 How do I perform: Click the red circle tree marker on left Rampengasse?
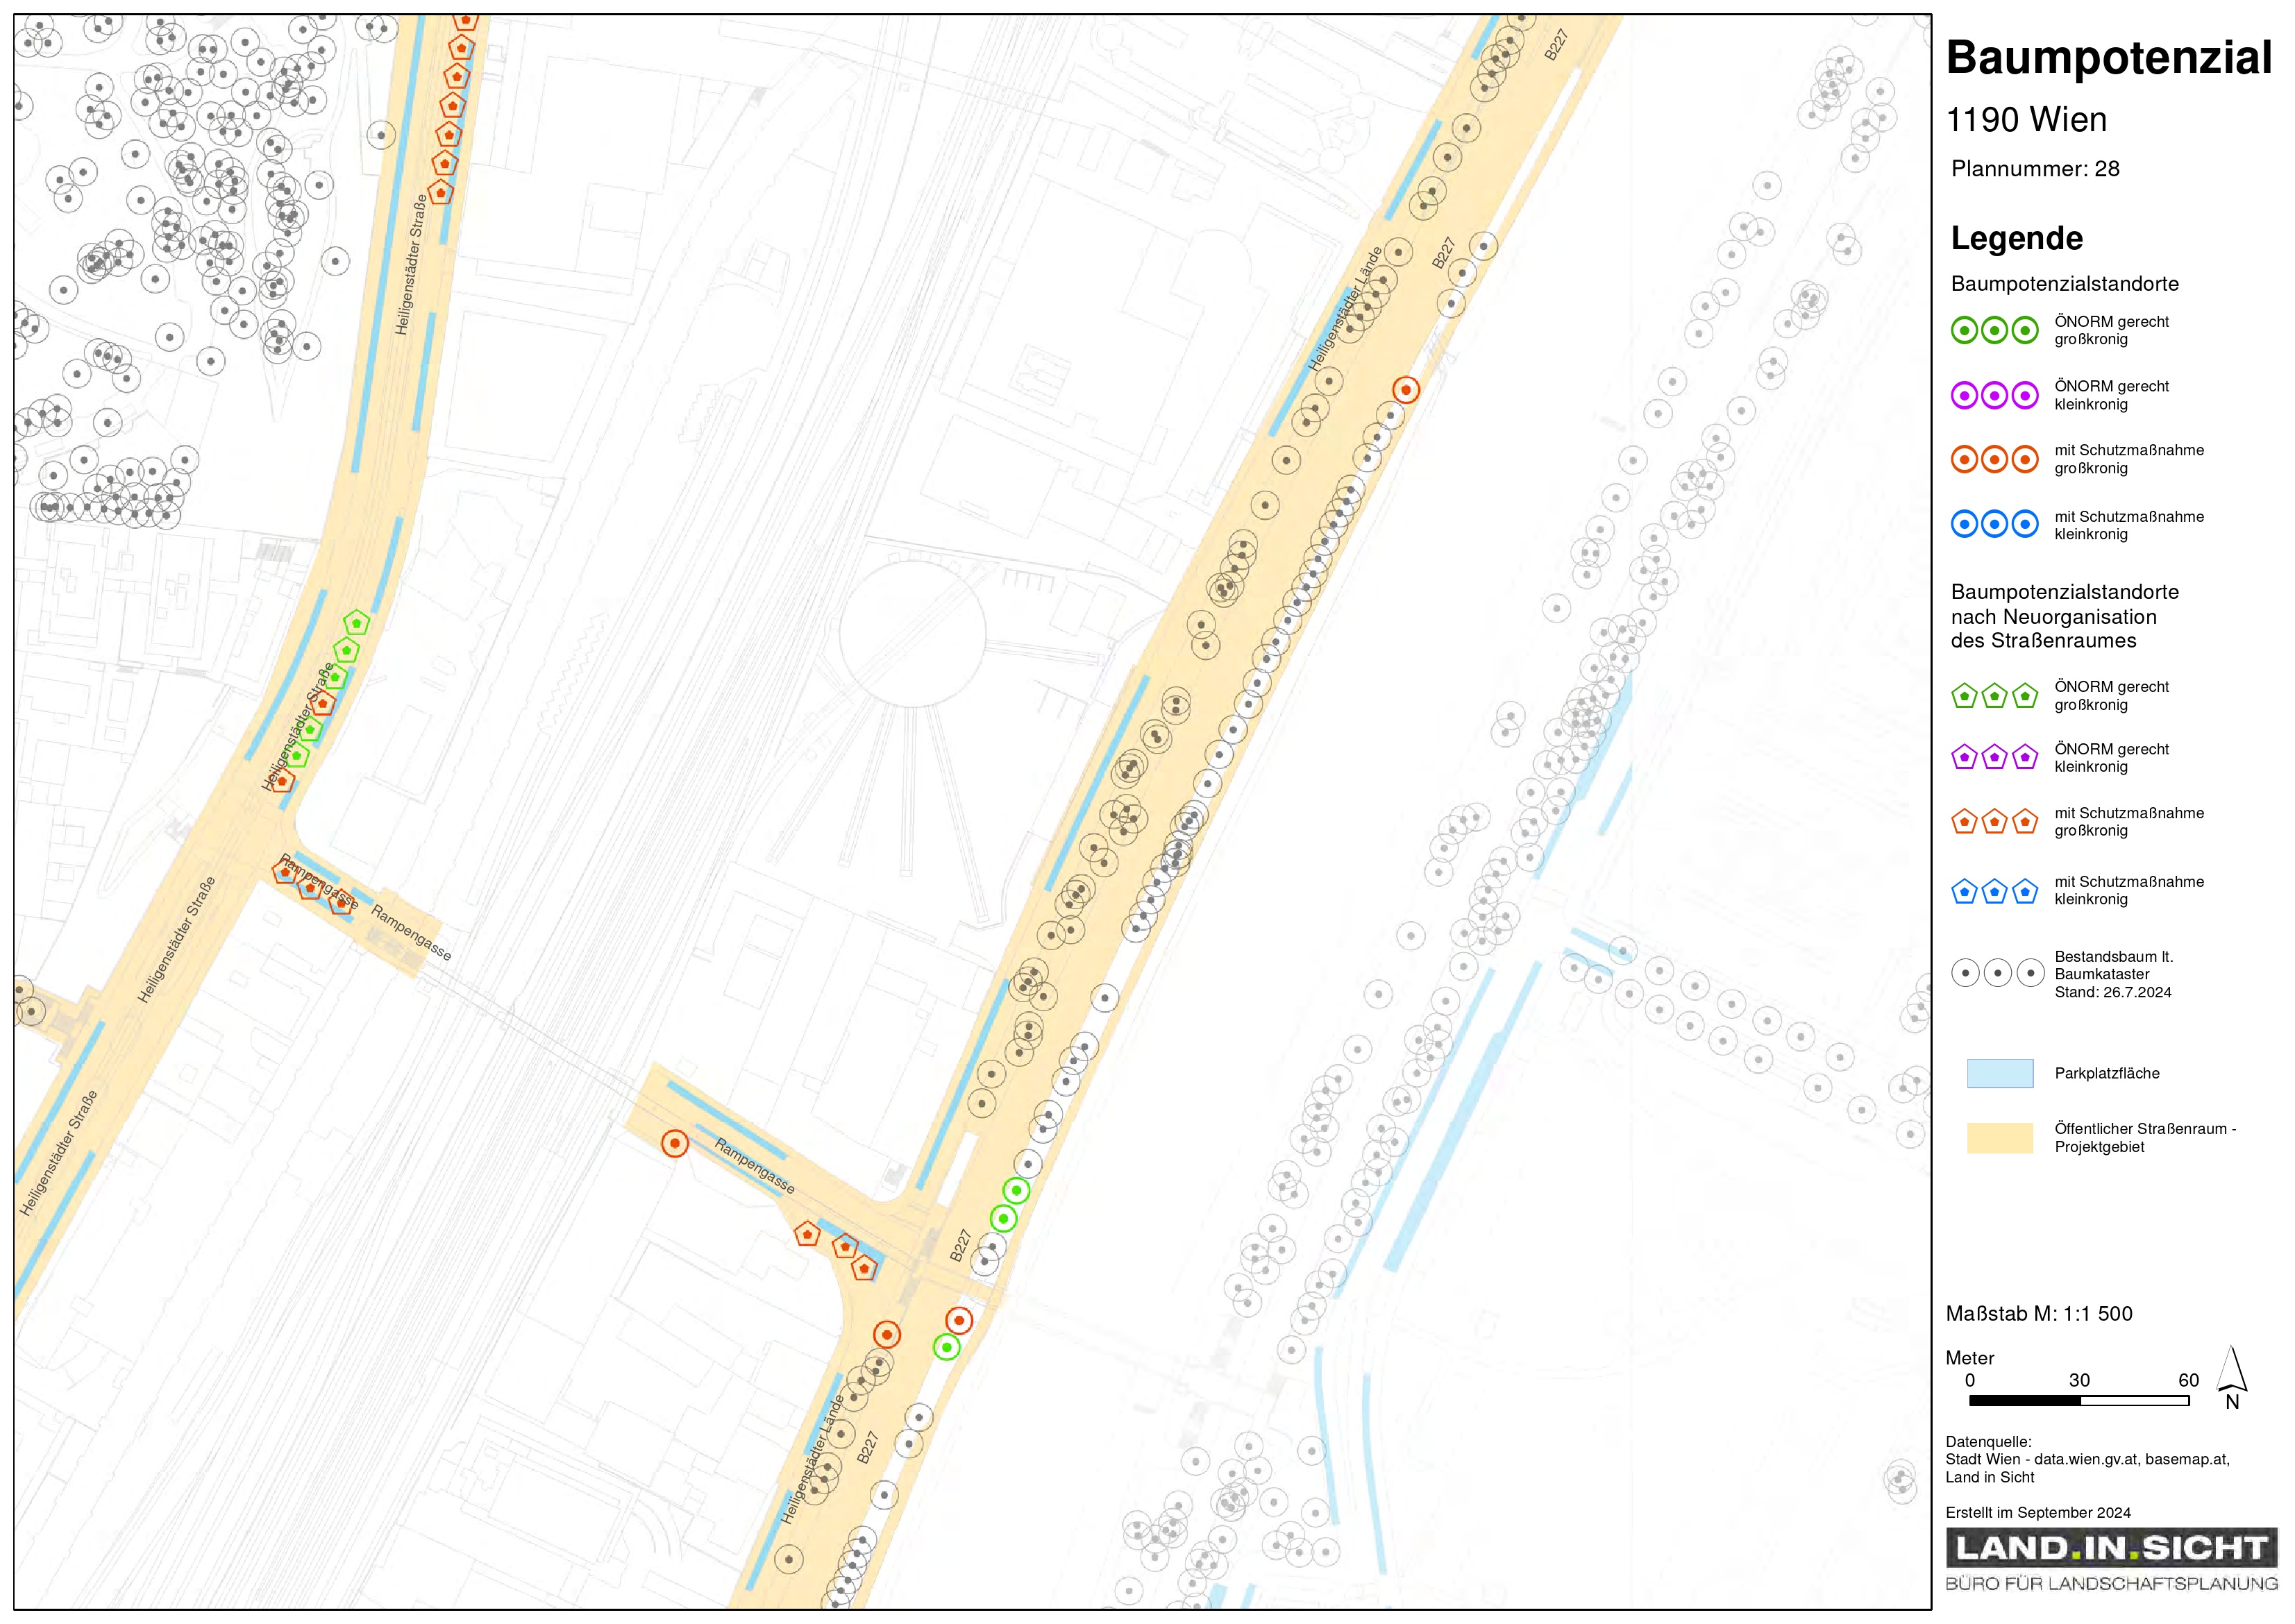pyautogui.click(x=675, y=1143)
